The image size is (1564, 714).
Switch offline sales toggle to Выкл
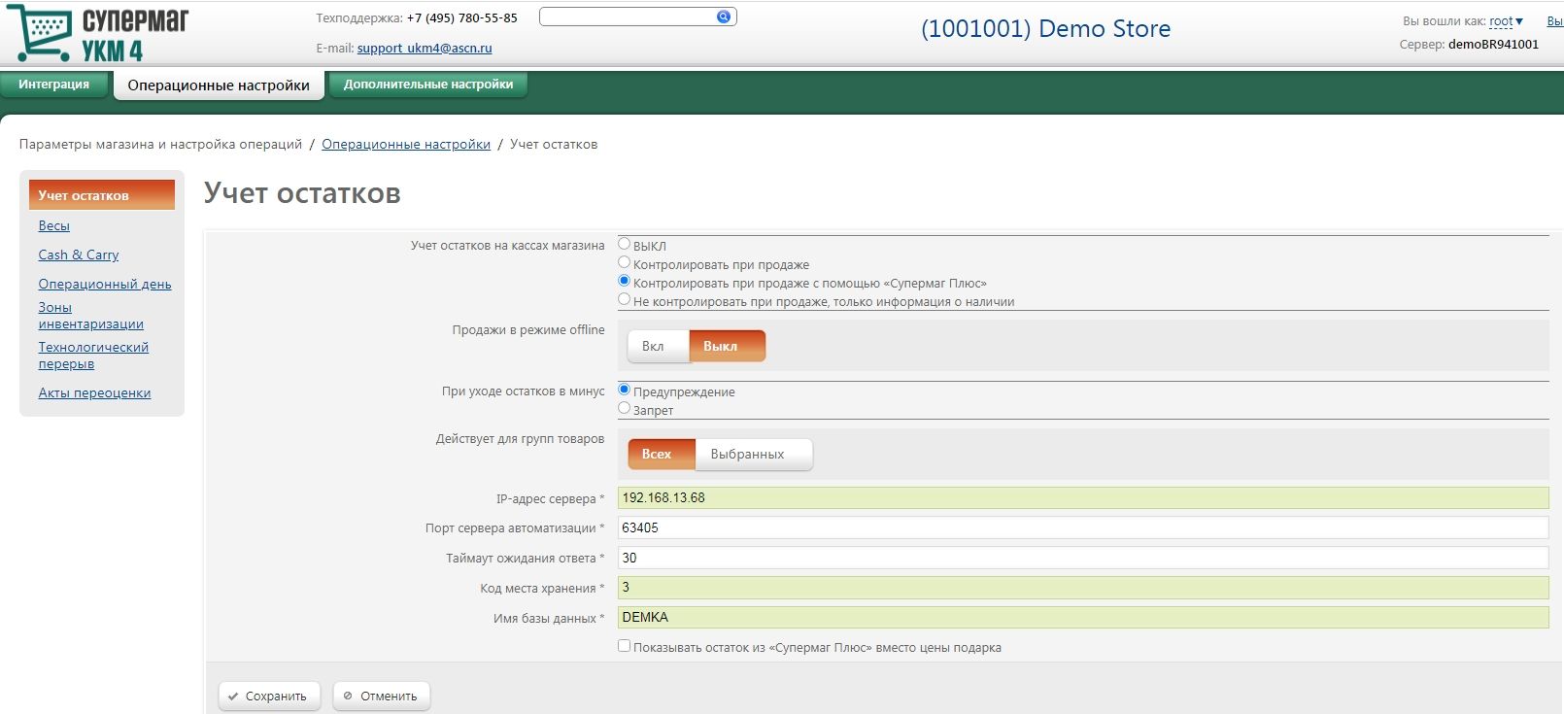728,346
